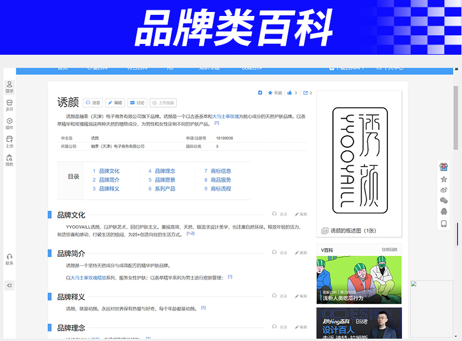
Task: Collapse the left sidebar with arrow button
Action: tap(10, 285)
